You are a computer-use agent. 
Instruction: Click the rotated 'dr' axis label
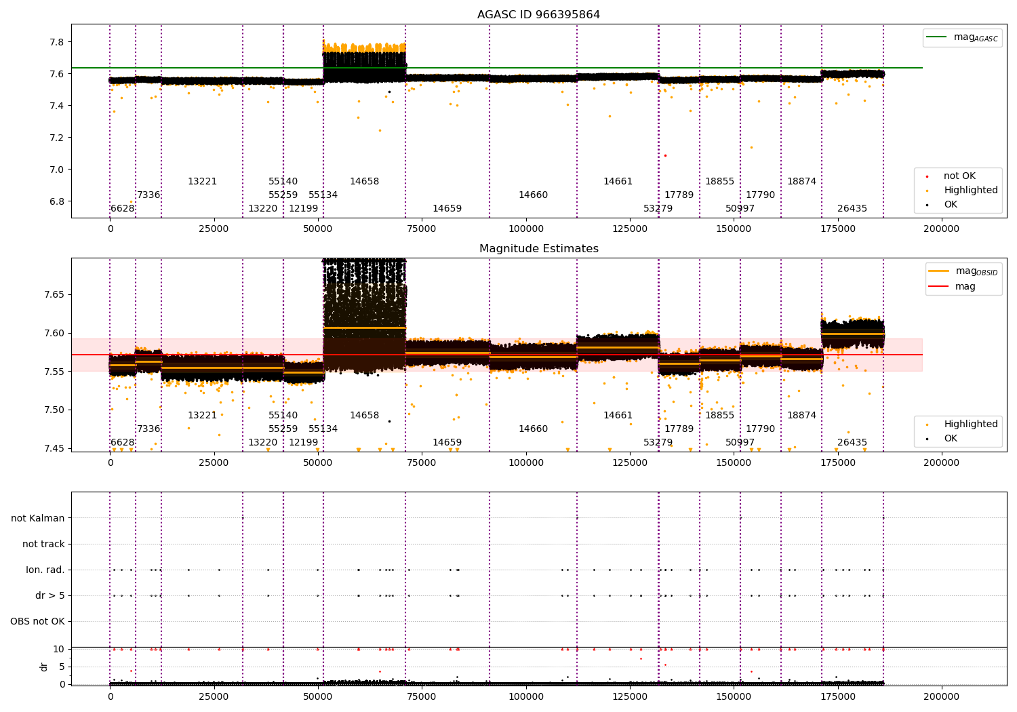tap(44, 667)
